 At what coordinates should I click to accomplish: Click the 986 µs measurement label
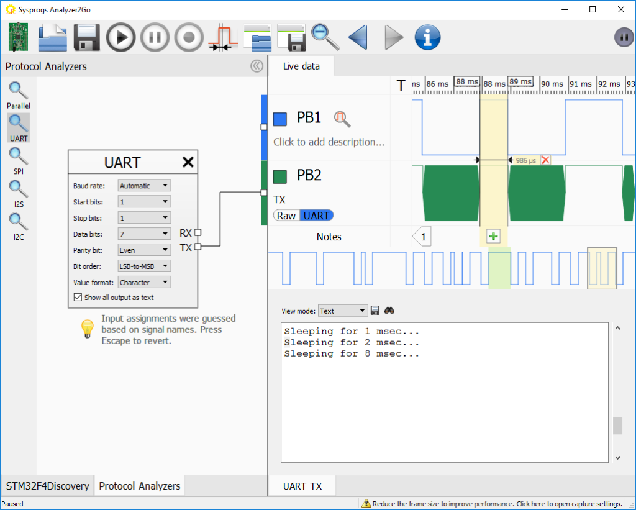point(525,160)
